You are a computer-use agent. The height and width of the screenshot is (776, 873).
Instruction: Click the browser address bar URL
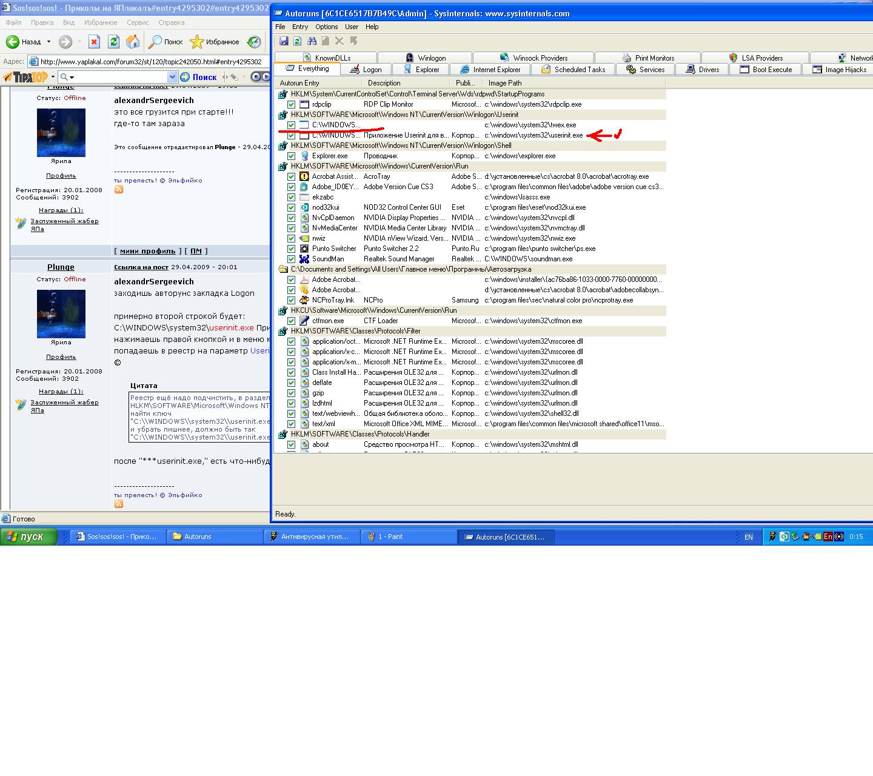151,62
